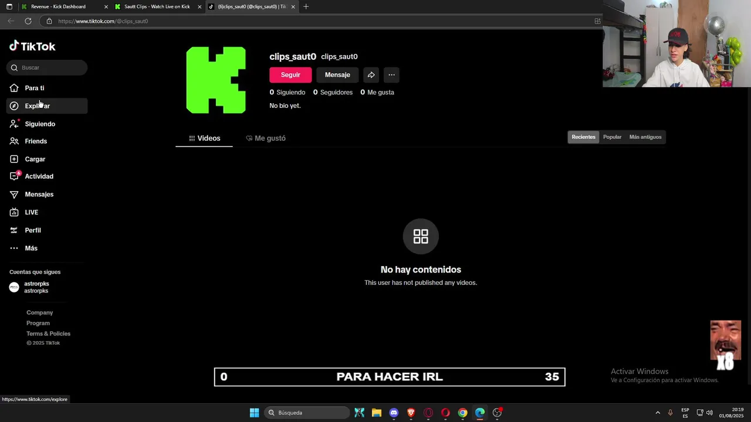
Task: Close the Revenue - Kick Dashboard tab
Action: click(x=106, y=7)
